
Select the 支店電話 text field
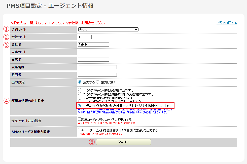point(97,67)
